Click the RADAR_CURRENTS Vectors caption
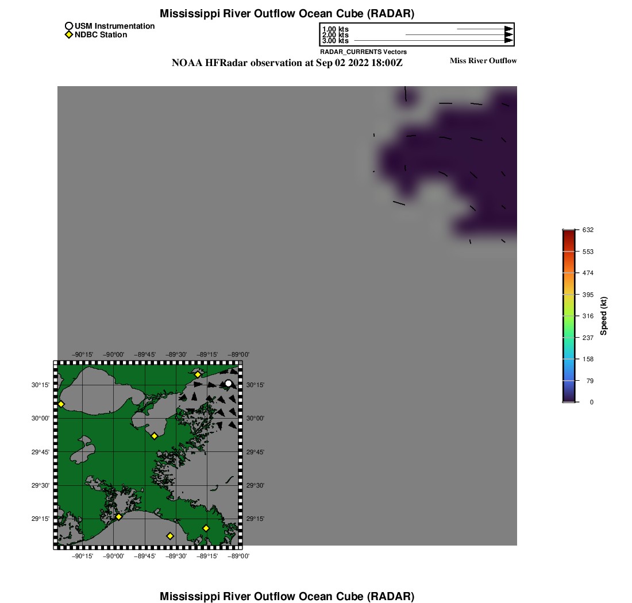 point(363,52)
